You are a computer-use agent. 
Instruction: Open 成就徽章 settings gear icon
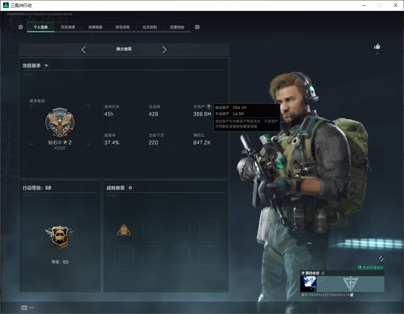[x=130, y=188]
